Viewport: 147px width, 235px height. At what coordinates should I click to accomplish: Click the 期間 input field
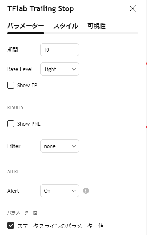pyautogui.click(x=60, y=50)
